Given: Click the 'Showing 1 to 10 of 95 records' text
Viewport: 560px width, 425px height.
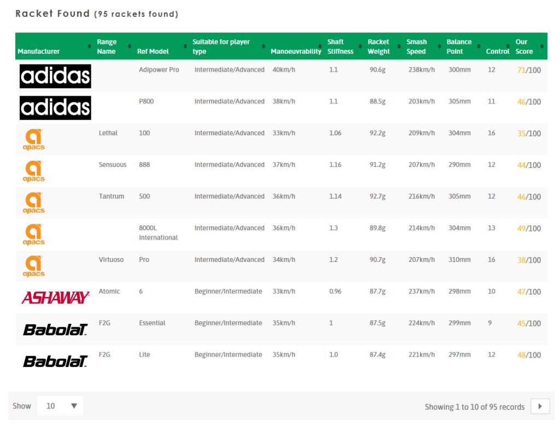Looking at the screenshot, I should click(475, 407).
